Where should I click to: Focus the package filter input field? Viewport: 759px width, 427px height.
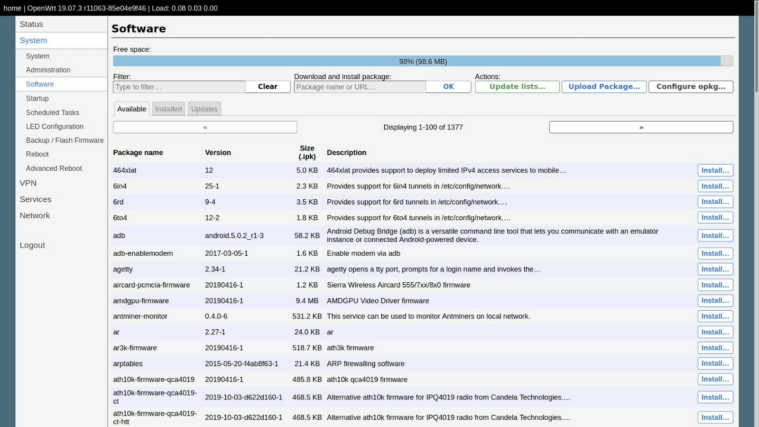(179, 87)
